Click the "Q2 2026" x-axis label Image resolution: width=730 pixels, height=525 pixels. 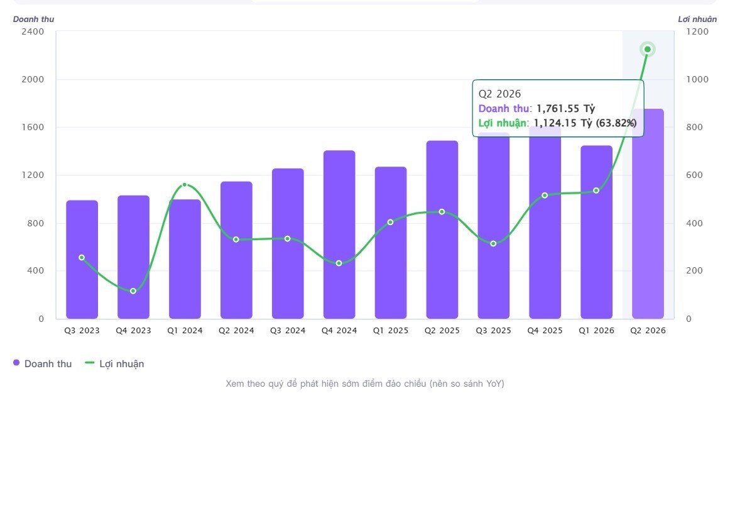pos(648,331)
